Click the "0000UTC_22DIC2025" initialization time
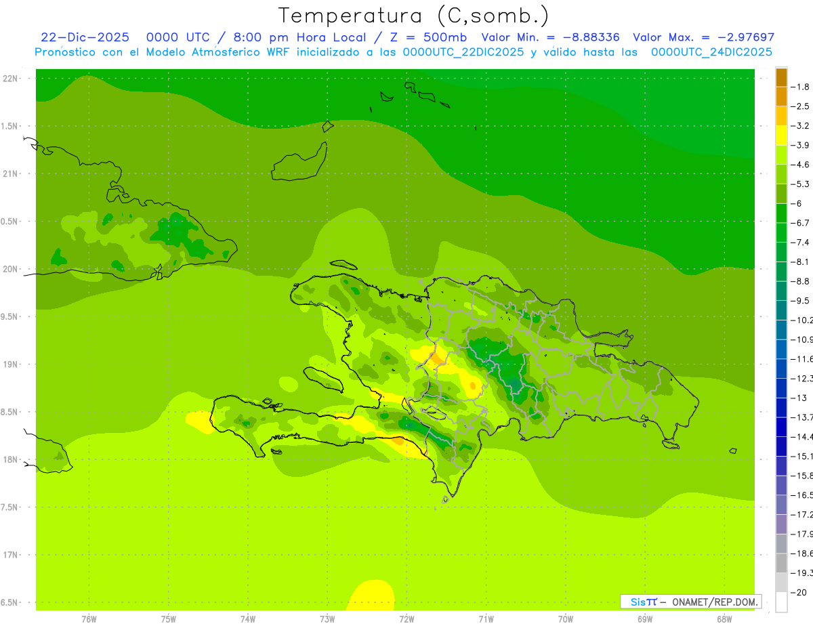This screenshot has height=628, width=813. [x=463, y=51]
